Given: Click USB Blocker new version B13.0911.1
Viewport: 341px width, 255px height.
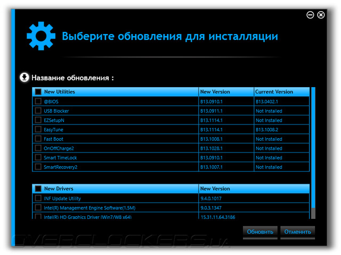Looking at the screenshot, I should coord(212,111).
